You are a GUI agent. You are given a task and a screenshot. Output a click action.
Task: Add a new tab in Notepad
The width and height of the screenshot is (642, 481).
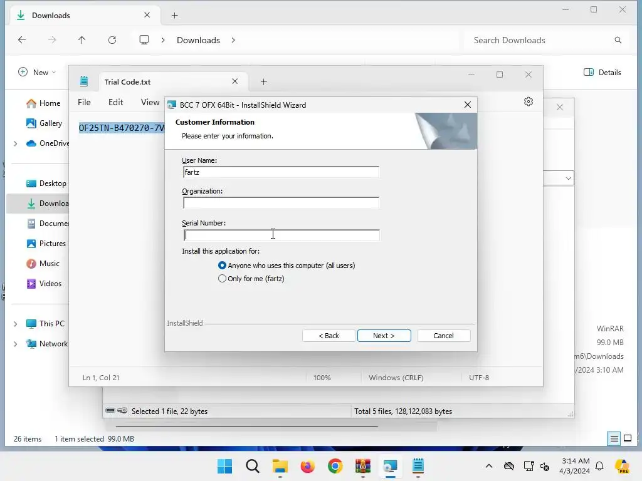(264, 82)
